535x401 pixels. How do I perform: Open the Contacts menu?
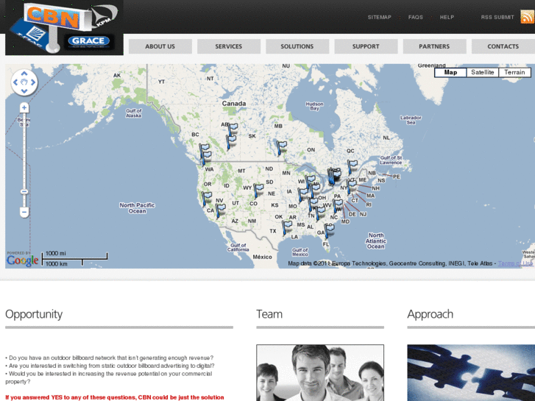click(503, 46)
